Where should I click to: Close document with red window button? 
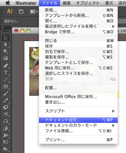click(x=16, y=31)
